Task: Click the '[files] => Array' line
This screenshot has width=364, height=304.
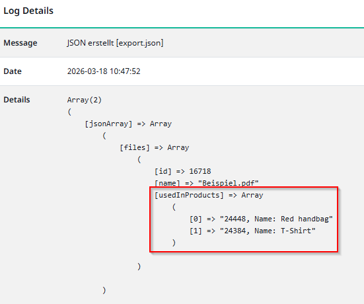Action: (155, 147)
